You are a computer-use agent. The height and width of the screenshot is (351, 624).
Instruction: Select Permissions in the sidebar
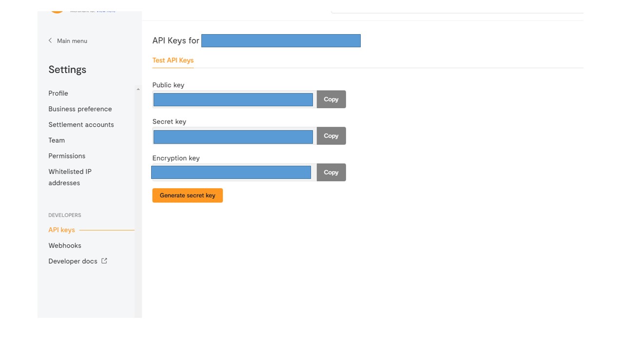(x=67, y=156)
